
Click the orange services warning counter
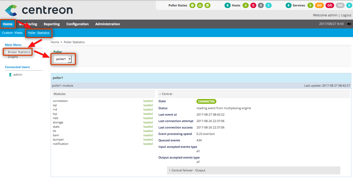click(319, 5)
